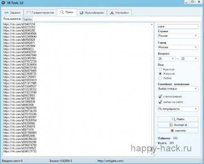Select the Пользователи sub-tab
This screenshot has width=204, height=164.
point(12,19)
